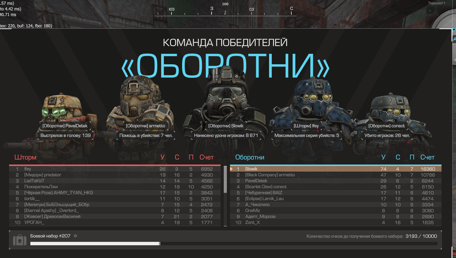Select lfey row in Шторм scoreboard
The width and height of the screenshot is (456, 258).
115,169
